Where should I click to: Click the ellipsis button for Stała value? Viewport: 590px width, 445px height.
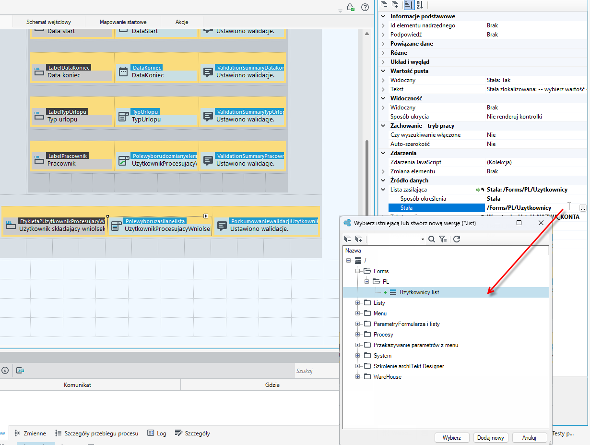pyautogui.click(x=583, y=208)
